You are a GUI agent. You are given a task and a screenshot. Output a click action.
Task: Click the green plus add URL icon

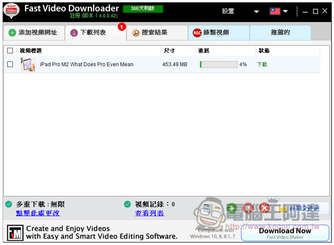(x=12, y=33)
